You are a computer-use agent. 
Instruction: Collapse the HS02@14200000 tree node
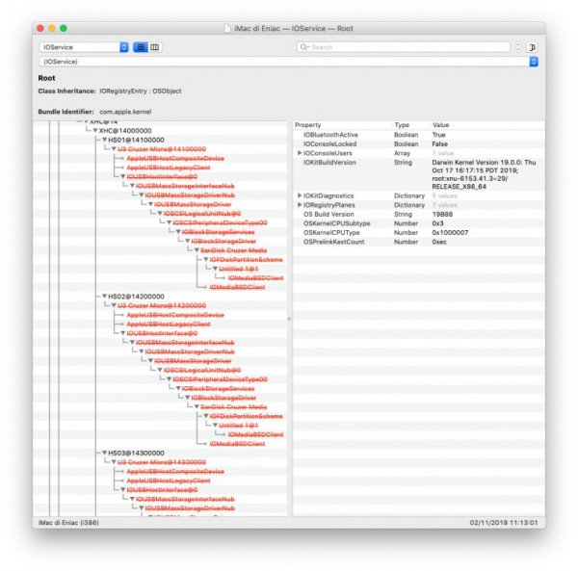pos(104,297)
